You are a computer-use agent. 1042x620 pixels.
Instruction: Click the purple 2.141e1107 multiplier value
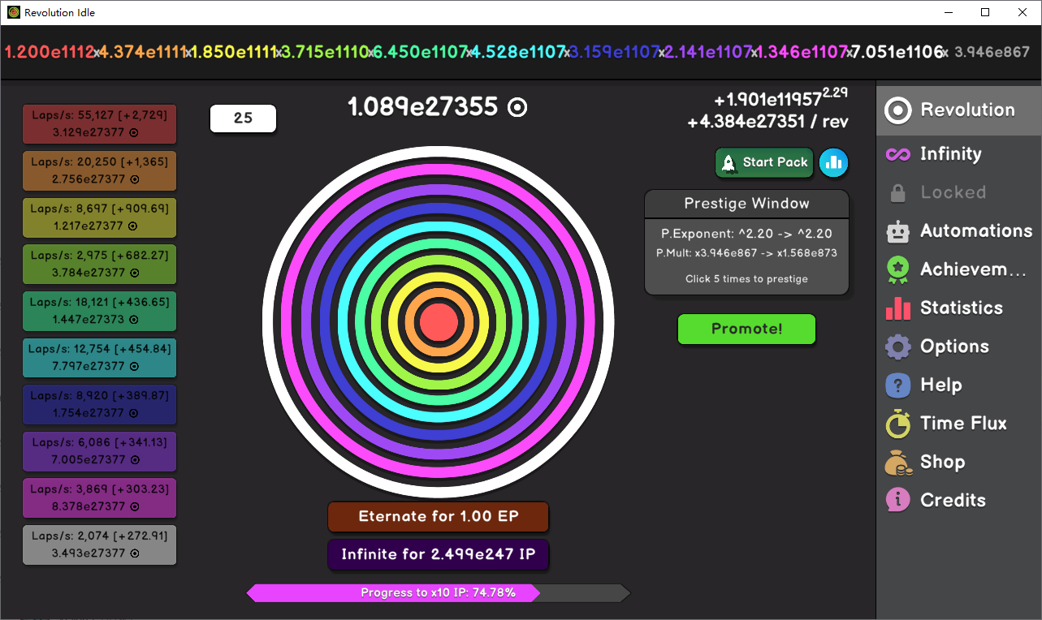click(709, 52)
